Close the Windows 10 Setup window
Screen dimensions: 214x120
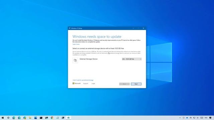143,28
